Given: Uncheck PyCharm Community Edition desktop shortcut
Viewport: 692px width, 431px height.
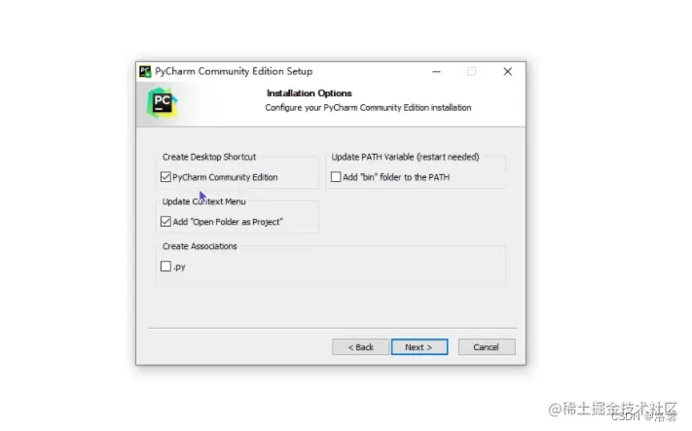Looking at the screenshot, I should [x=165, y=177].
